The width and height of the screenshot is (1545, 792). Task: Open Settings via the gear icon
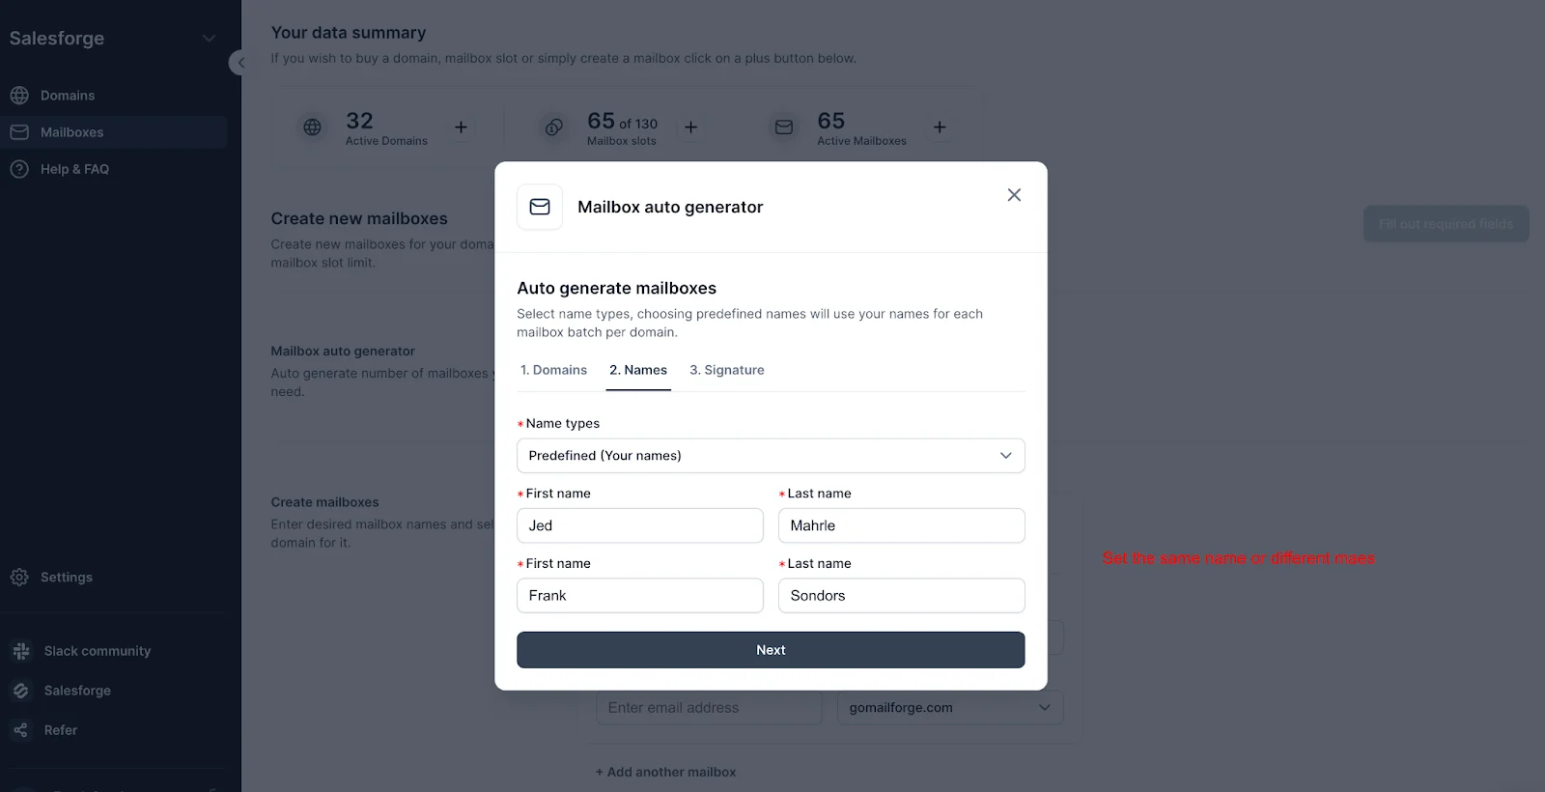pyautogui.click(x=19, y=577)
